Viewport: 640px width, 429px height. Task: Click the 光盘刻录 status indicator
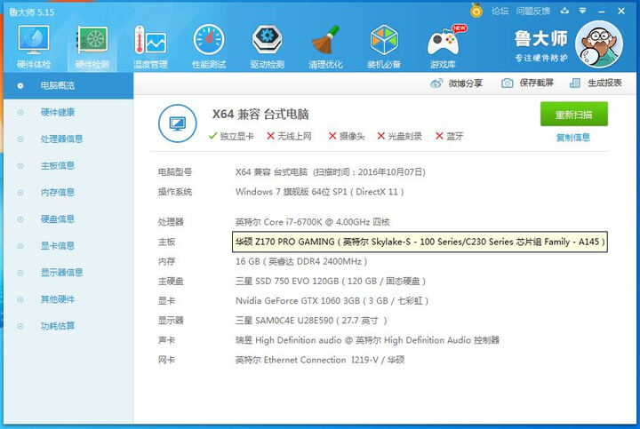click(x=399, y=136)
